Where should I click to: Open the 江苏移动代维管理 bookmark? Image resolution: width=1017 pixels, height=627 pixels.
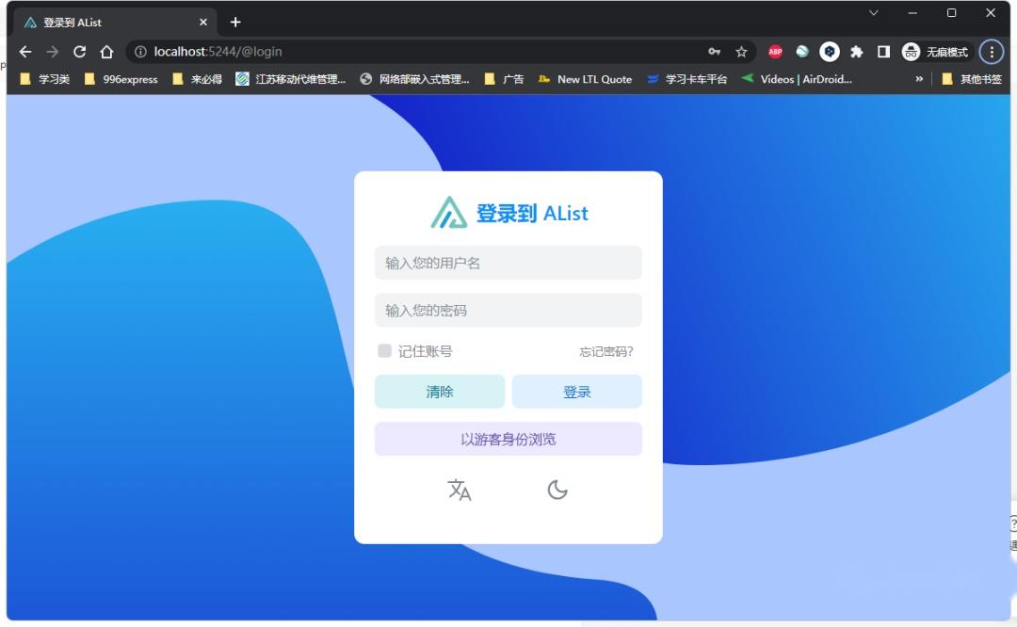tap(291, 79)
